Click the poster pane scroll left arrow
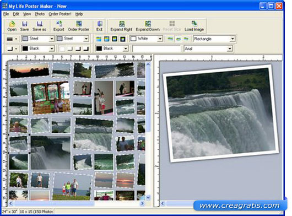This screenshot has height=216, width=292. pyautogui.click(x=10, y=203)
